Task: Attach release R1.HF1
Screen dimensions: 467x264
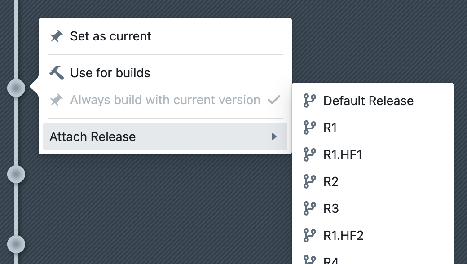Action: point(343,154)
